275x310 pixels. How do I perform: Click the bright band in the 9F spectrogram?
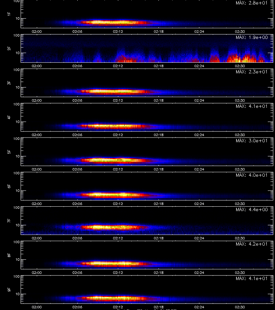tap(114, 298)
